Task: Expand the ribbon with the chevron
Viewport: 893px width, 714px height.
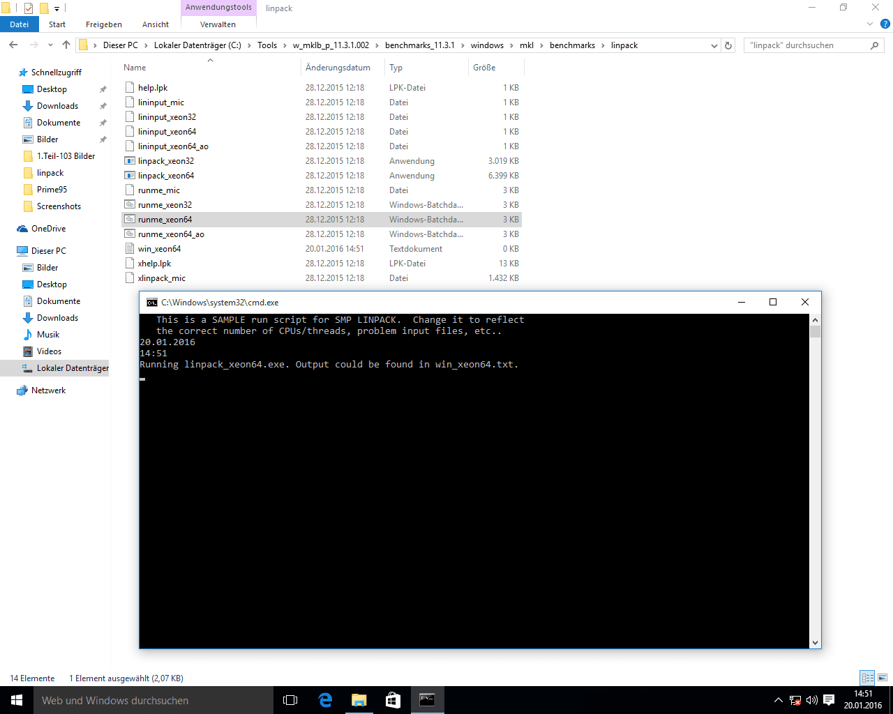Action: [x=870, y=24]
